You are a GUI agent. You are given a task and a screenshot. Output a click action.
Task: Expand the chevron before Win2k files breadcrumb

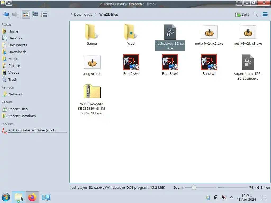pyautogui.click(x=96, y=14)
